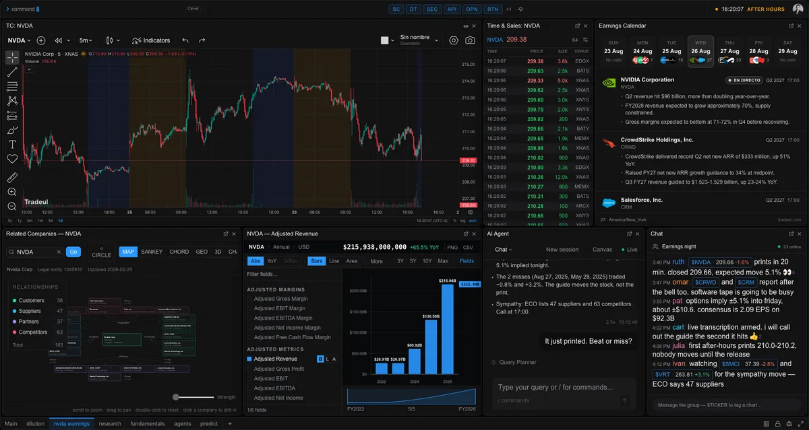Select the crosshair cursor tool in chart
Screen dimensions: 809x430
[12, 57]
